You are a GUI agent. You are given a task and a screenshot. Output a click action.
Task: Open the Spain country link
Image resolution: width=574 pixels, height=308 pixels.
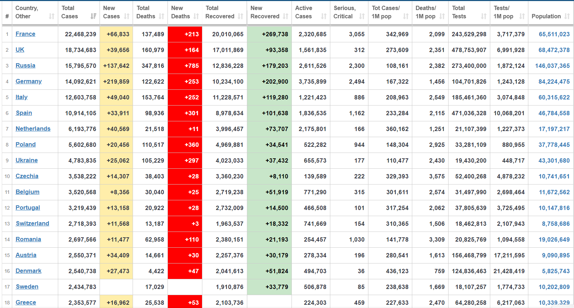tap(24, 113)
